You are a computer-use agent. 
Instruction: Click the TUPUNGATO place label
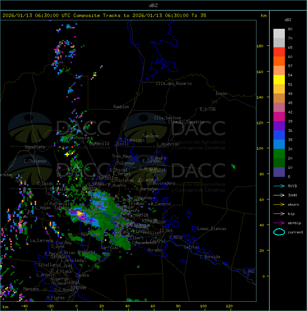pyautogui.click(x=60, y=257)
